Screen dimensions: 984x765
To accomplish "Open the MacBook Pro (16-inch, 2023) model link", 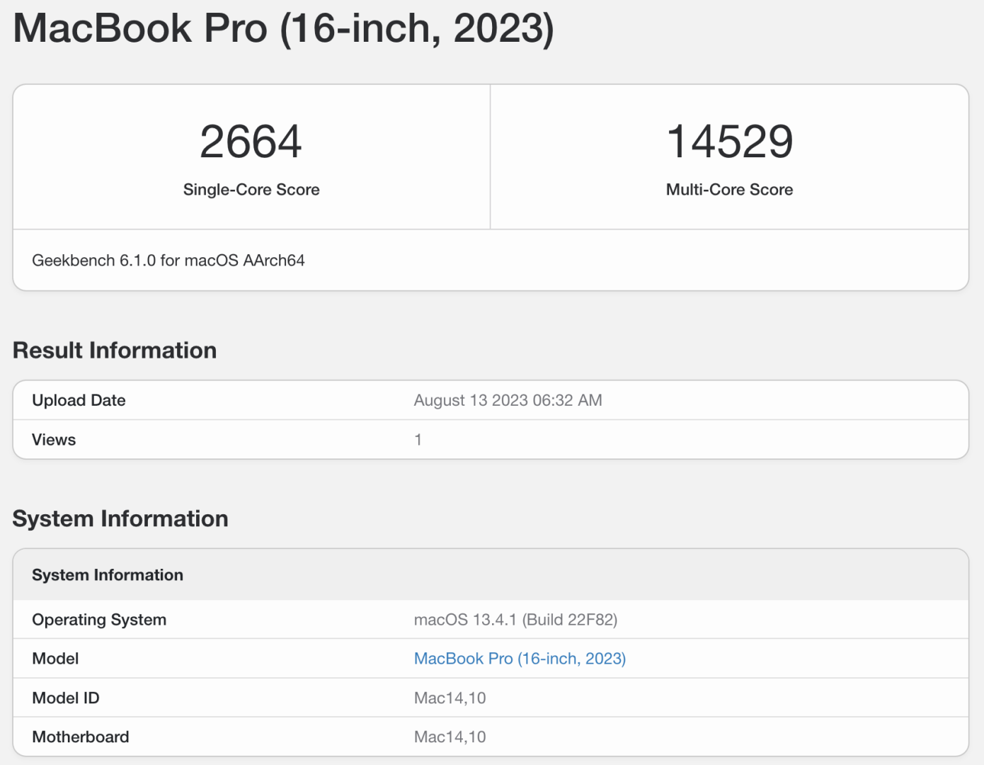I will point(520,658).
